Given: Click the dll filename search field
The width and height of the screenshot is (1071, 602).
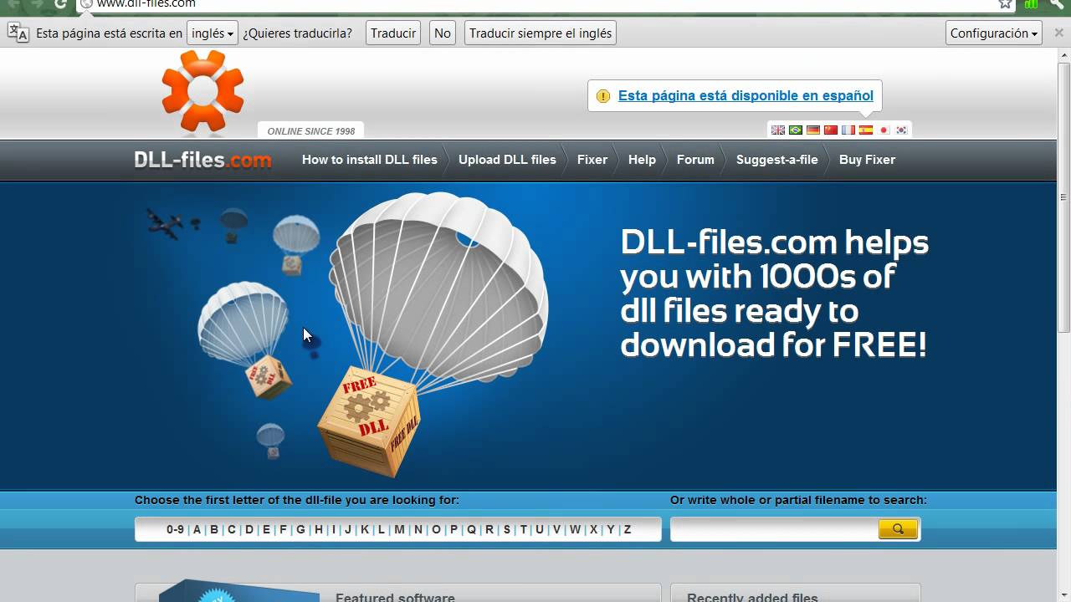Looking at the screenshot, I should click(x=775, y=529).
